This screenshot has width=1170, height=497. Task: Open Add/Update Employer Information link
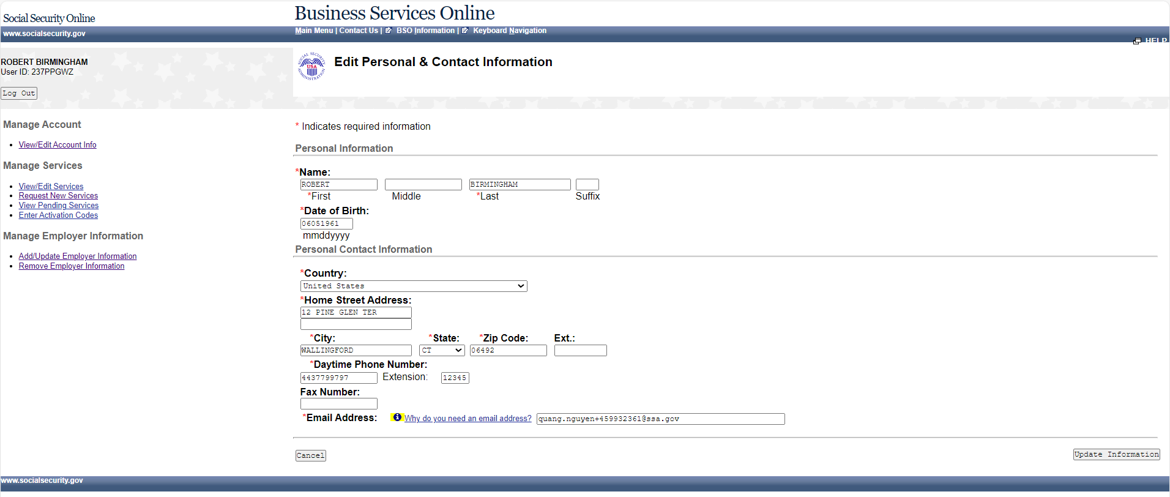pyautogui.click(x=78, y=256)
